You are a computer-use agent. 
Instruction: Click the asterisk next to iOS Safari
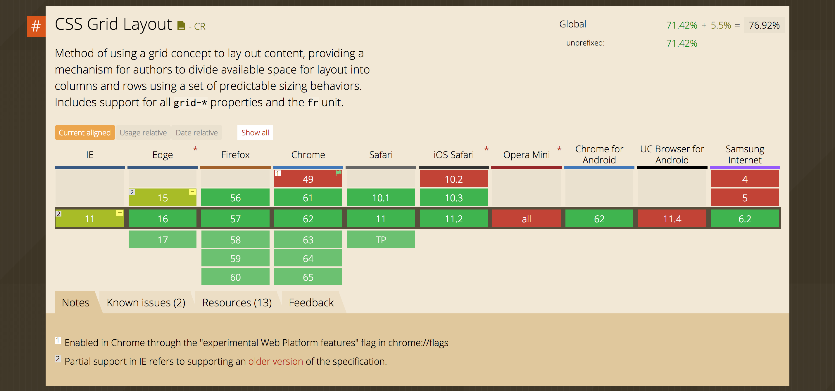click(486, 149)
